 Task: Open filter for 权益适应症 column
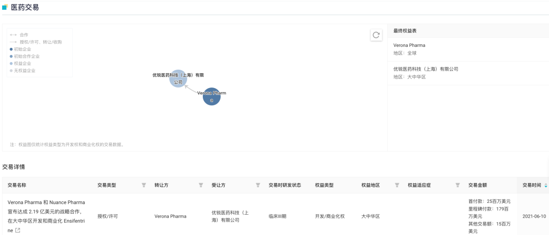click(457, 185)
